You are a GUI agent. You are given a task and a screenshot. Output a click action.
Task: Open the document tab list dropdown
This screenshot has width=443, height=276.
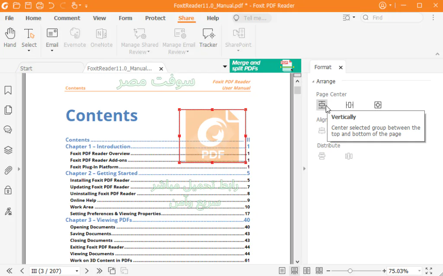(225, 67)
